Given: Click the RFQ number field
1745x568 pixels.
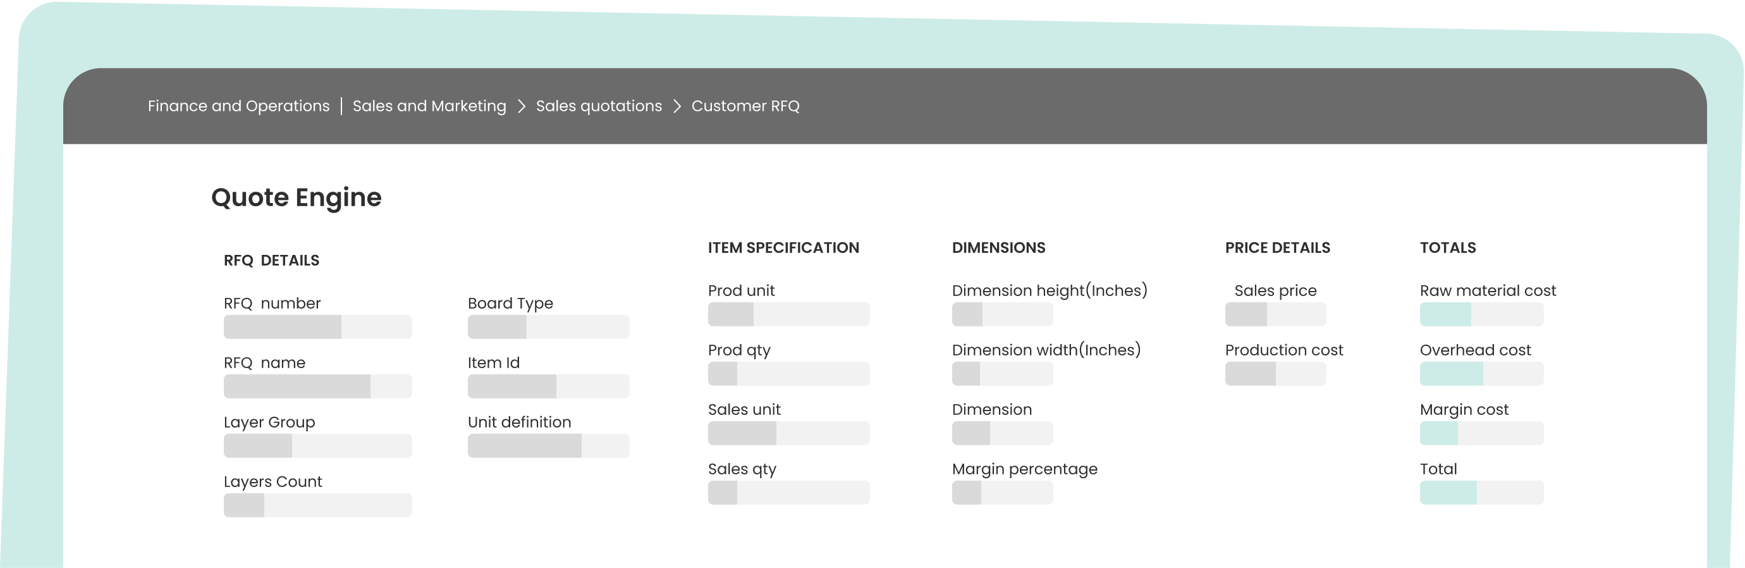Looking at the screenshot, I should [x=317, y=327].
